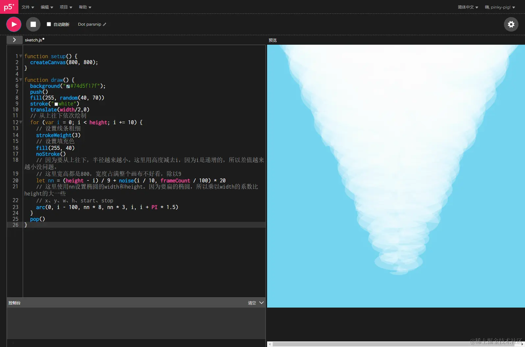Image resolution: width=525 pixels, height=347 pixels.
Task: Click the #74d5f17f background color swatch
Action: [x=68, y=86]
